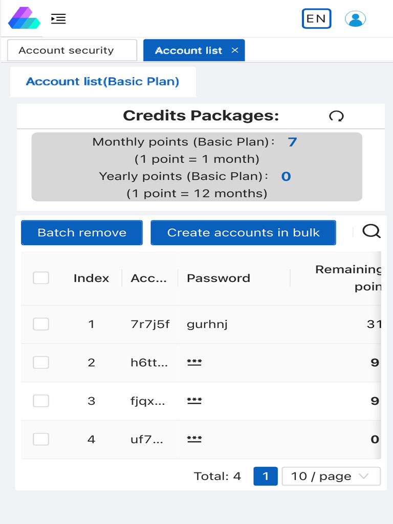Click index cell 2
The image size is (393, 524).
click(x=91, y=363)
